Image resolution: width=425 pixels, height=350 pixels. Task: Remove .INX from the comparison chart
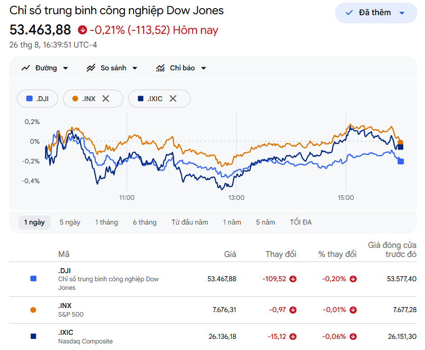(x=106, y=99)
